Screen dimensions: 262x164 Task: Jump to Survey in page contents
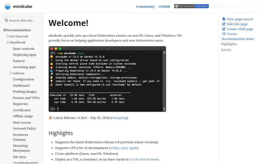(226, 50)
